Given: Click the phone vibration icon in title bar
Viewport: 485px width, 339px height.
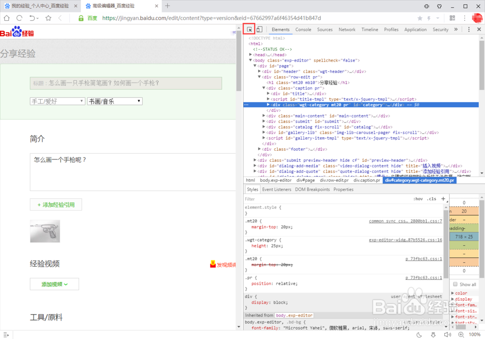Looking at the screenshot, I should (x=427, y=6).
